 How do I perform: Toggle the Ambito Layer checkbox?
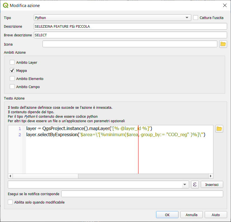pyautogui.click(x=12, y=63)
